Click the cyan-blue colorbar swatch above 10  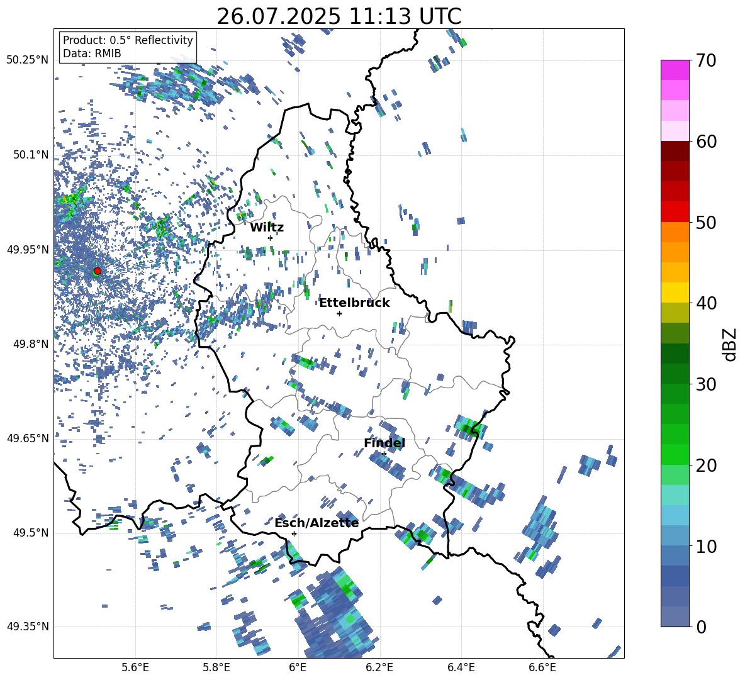point(675,515)
